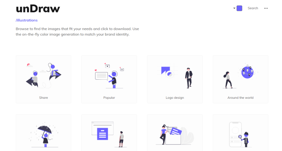Open the Search field
Viewport: 282px width, 151px height.
[x=253, y=8]
